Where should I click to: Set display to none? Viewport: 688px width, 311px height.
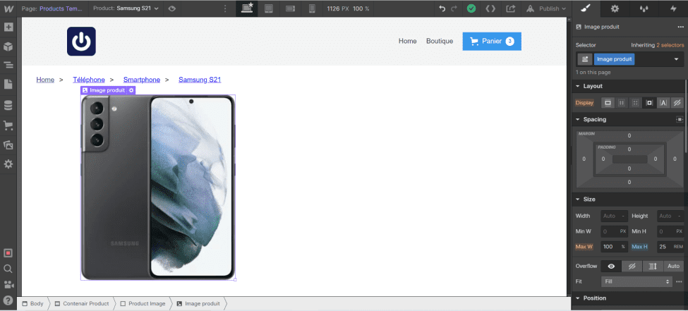point(677,103)
